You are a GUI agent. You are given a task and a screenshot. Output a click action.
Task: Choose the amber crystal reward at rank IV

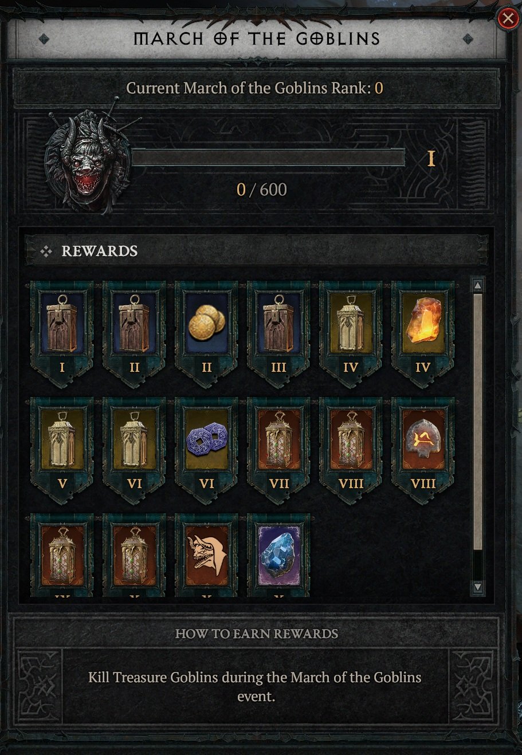click(x=423, y=325)
